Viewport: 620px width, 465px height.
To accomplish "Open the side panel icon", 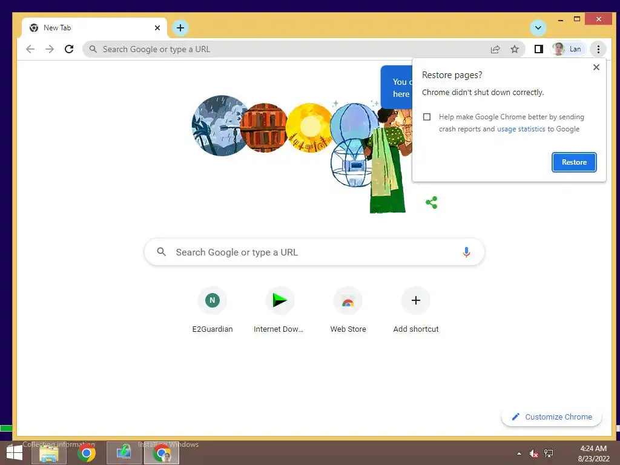I will click(x=538, y=49).
